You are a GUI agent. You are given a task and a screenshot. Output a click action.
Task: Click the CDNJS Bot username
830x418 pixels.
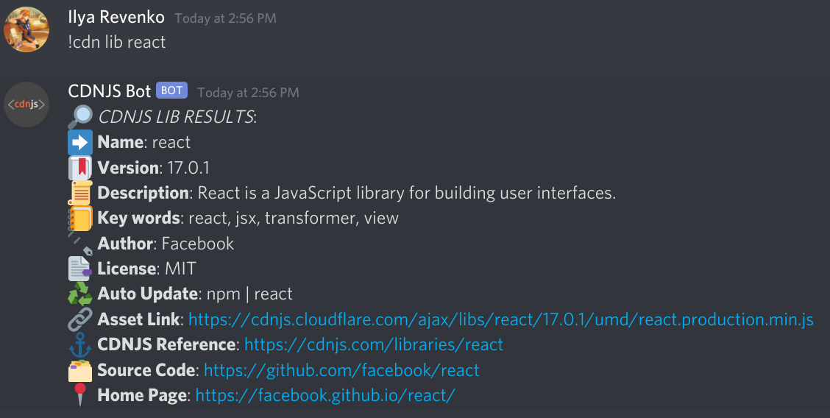[x=110, y=91]
